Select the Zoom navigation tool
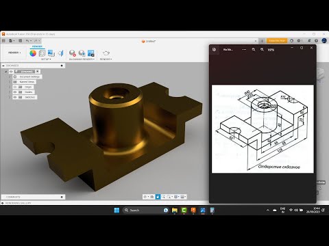This screenshot has width=329, height=246. 163,197
